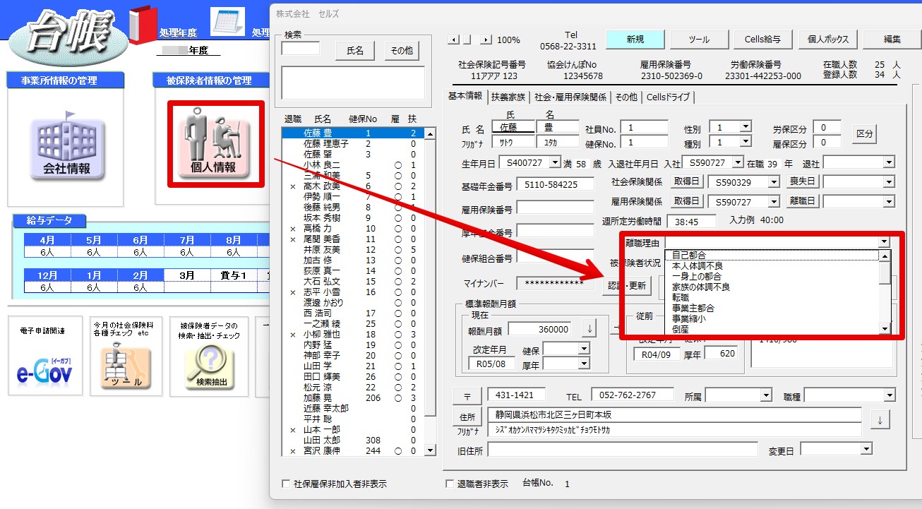Select 本人体調不良 from the list
The image size is (922, 509).
[773, 265]
